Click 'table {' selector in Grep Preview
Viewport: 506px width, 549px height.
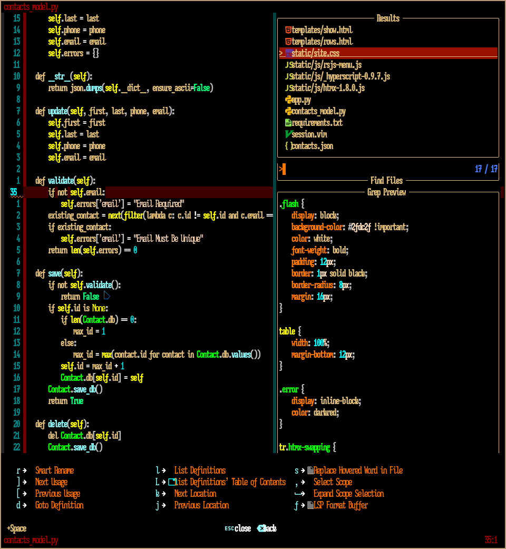pos(290,331)
